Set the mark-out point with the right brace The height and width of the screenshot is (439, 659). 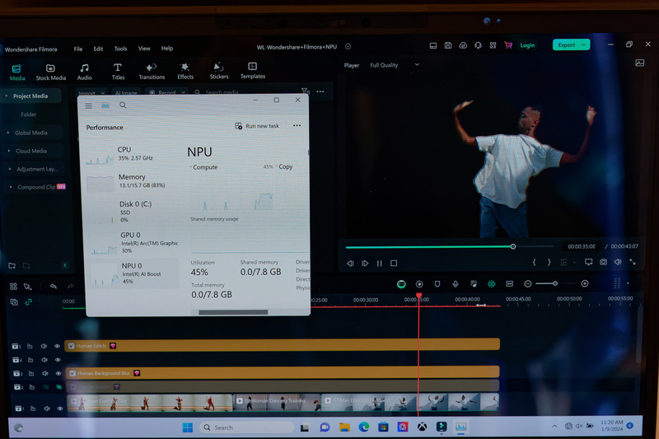click(x=549, y=262)
